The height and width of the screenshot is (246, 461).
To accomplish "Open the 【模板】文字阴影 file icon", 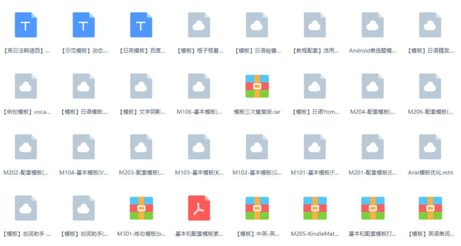I will click(x=141, y=86).
